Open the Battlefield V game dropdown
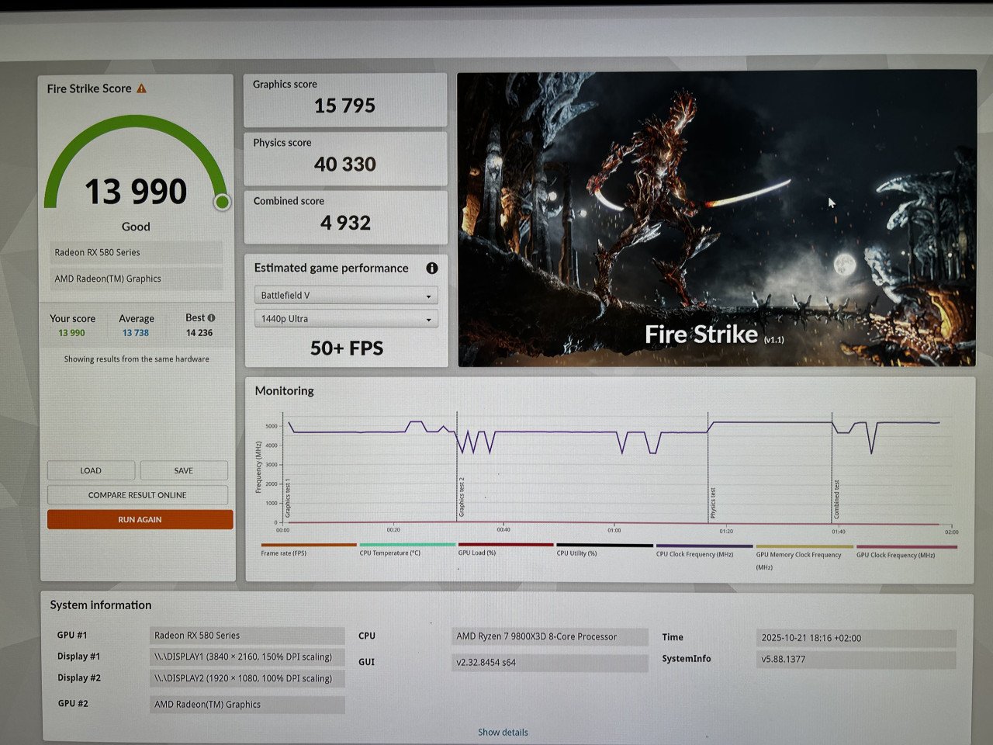 [345, 295]
